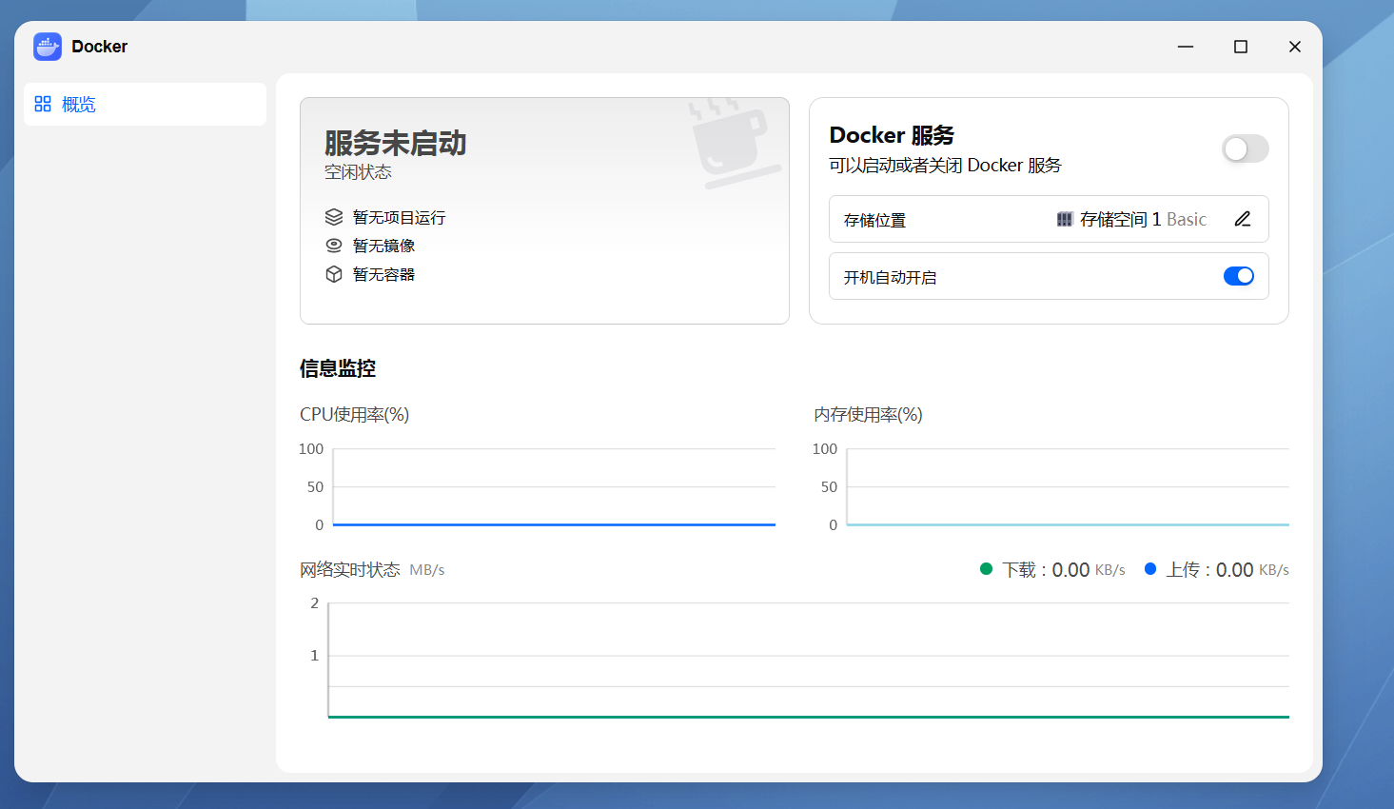
Task: Click the upload speed 0.00 KB/s value
Action: (x=1252, y=569)
